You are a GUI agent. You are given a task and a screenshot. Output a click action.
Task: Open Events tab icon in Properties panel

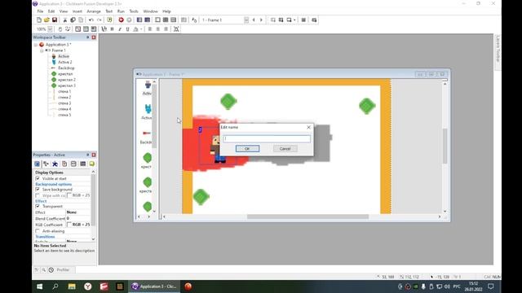(x=82, y=164)
